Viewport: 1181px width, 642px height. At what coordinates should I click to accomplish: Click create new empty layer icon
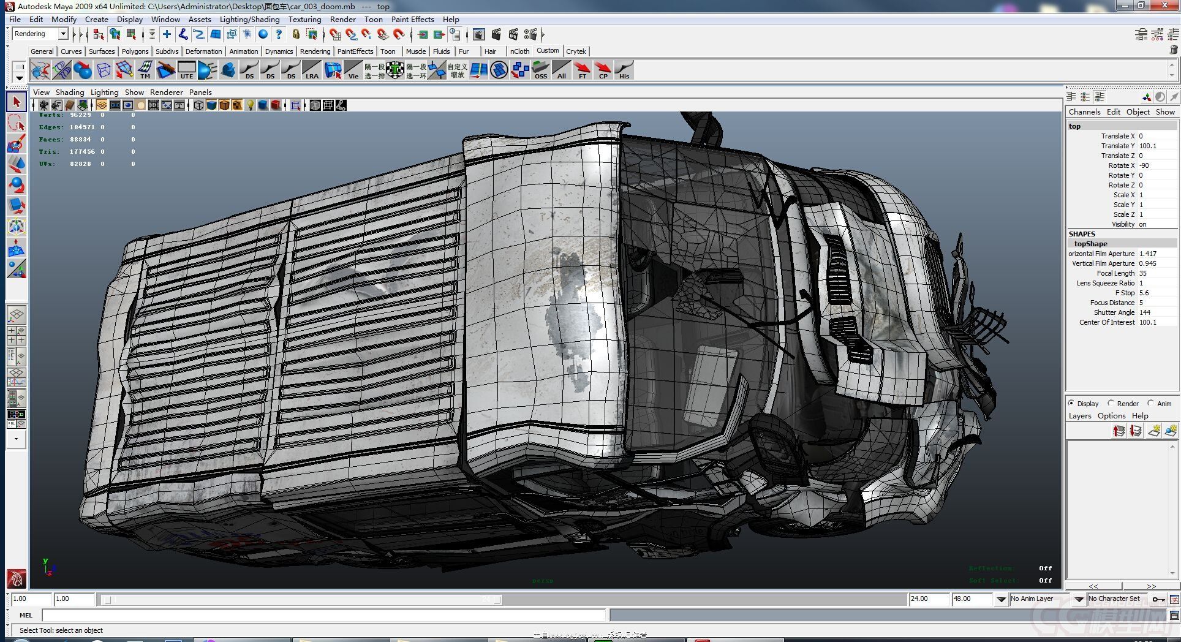tap(1154, 431)
